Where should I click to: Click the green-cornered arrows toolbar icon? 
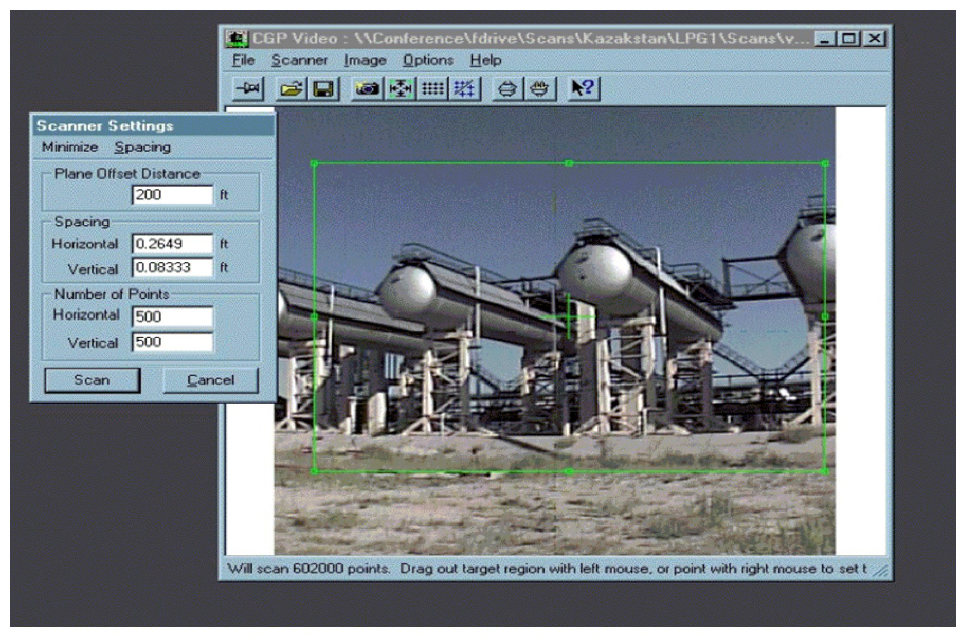click(400, 89)
